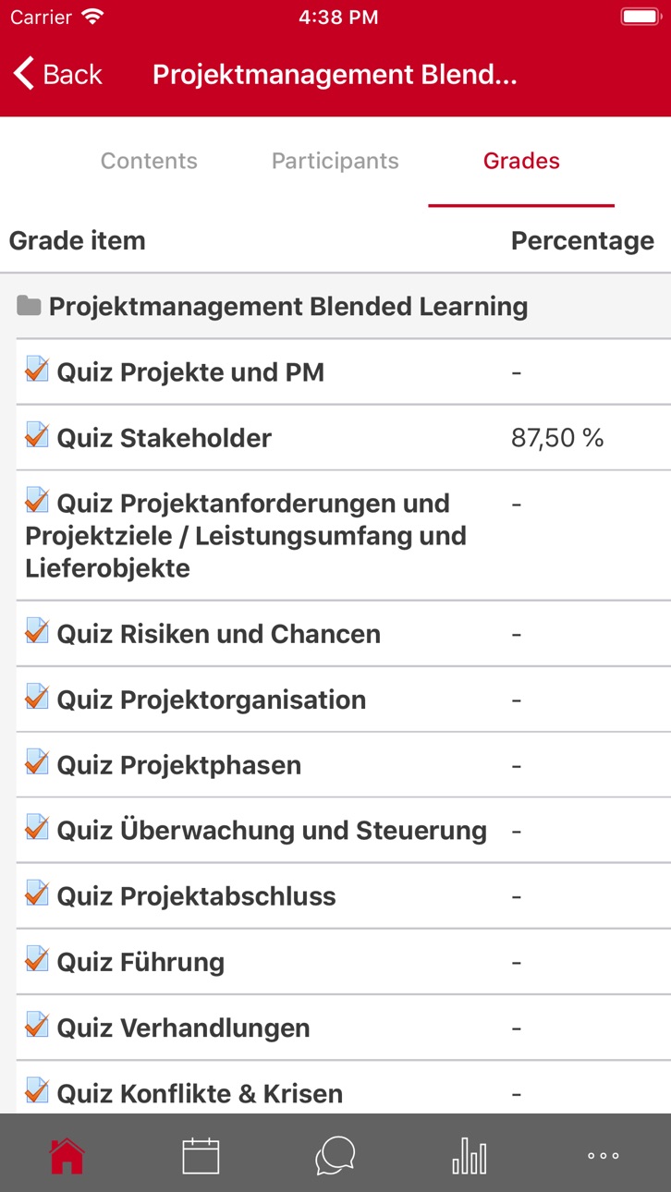Open Quiz Risiken und Chancen item
671x1192 pixels.
(x=343, y=634)
